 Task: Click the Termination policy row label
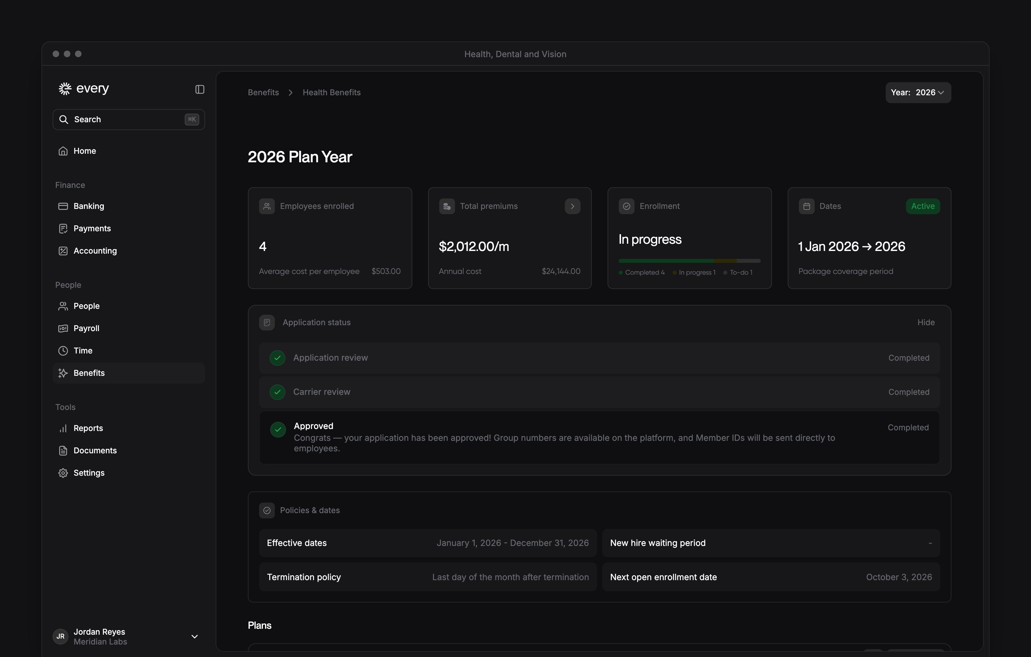[304, 577]
